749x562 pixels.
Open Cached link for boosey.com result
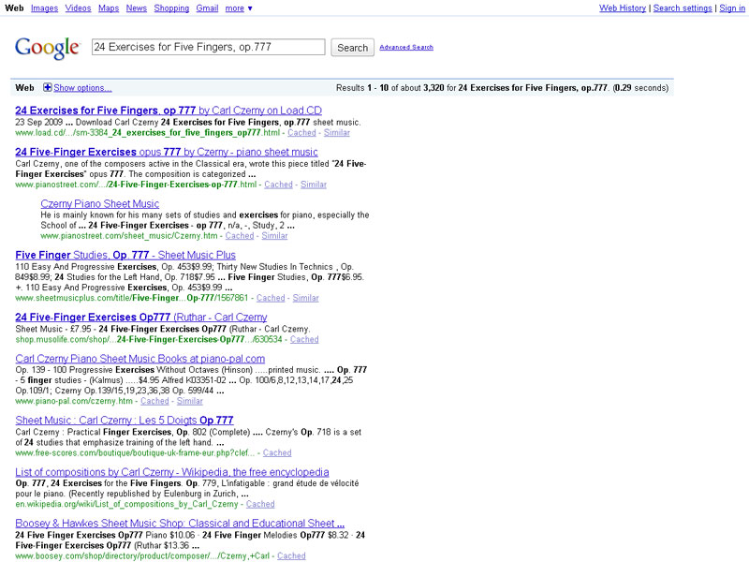click(291, 555)
